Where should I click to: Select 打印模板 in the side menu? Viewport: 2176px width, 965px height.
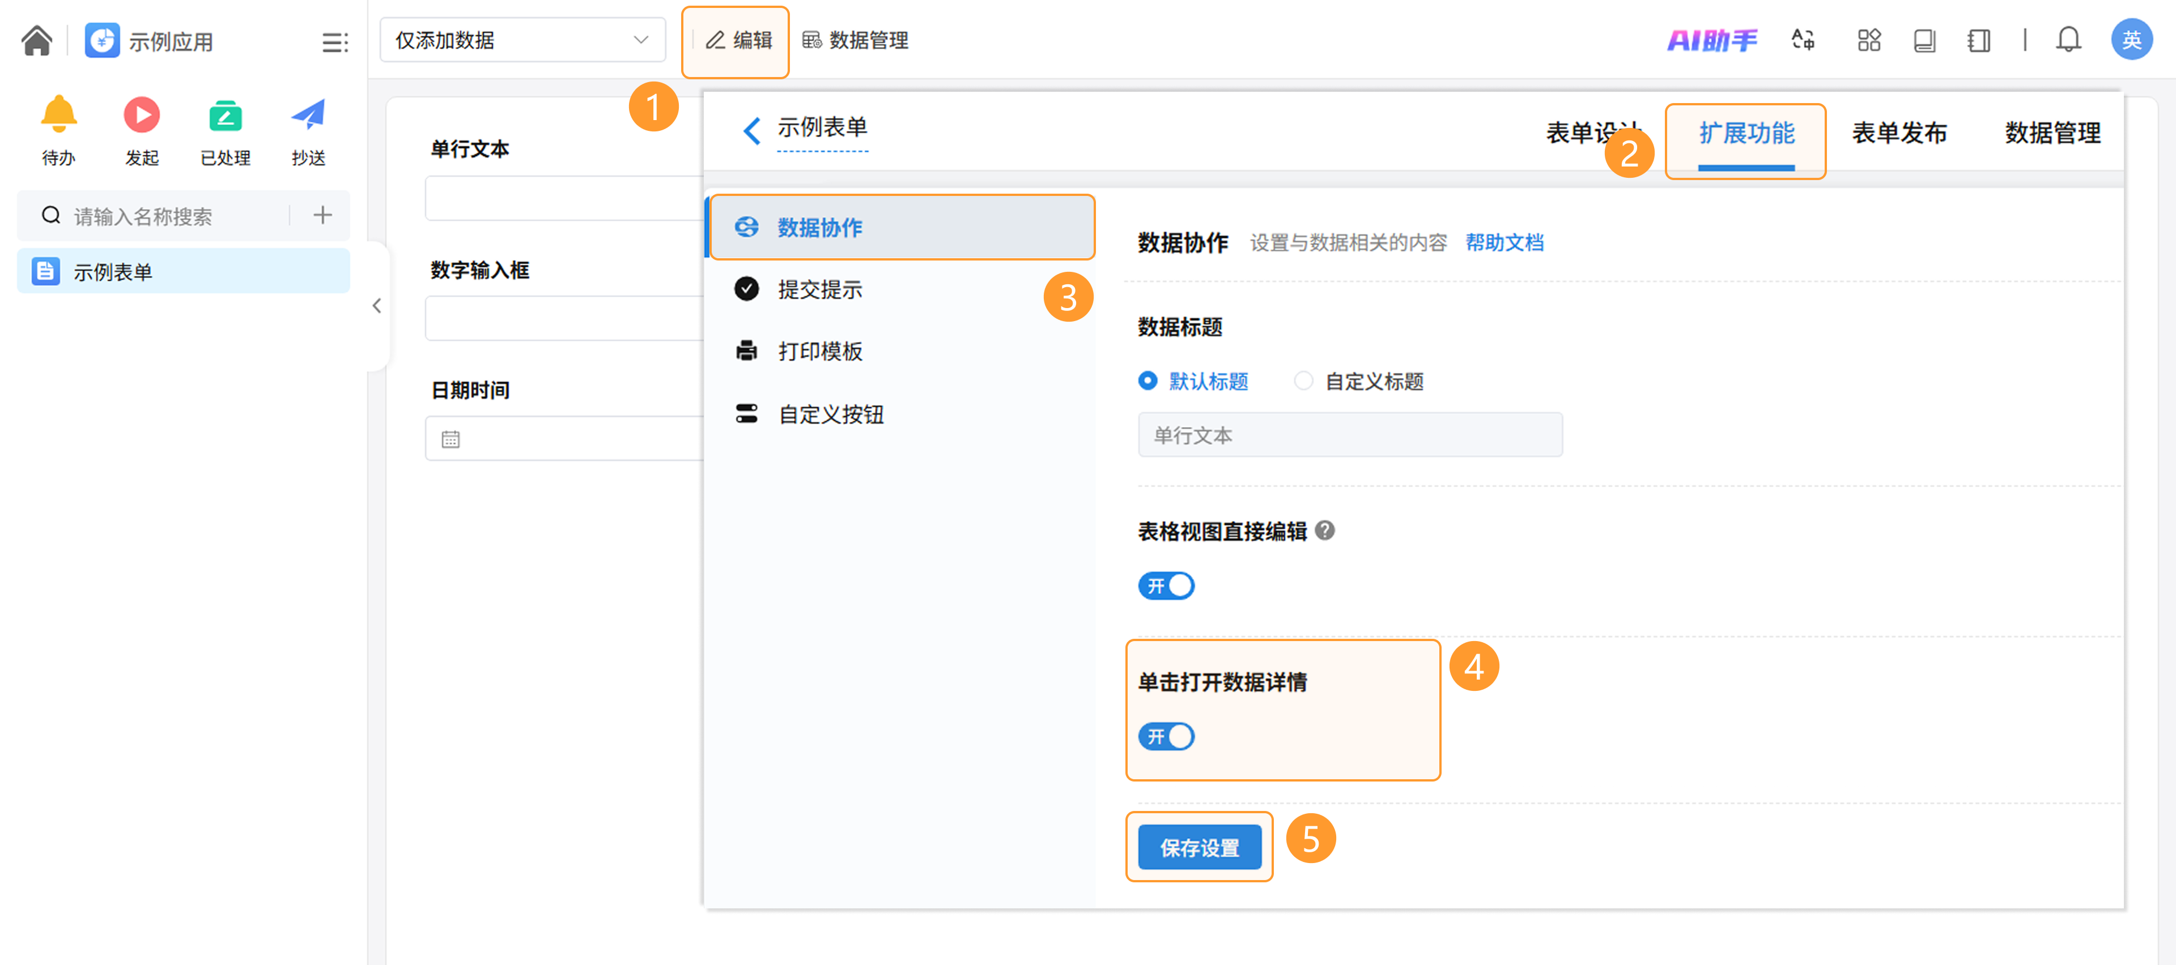818,351
